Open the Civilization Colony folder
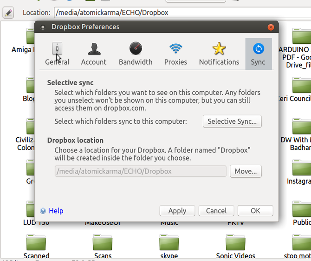 pos(26,135)
